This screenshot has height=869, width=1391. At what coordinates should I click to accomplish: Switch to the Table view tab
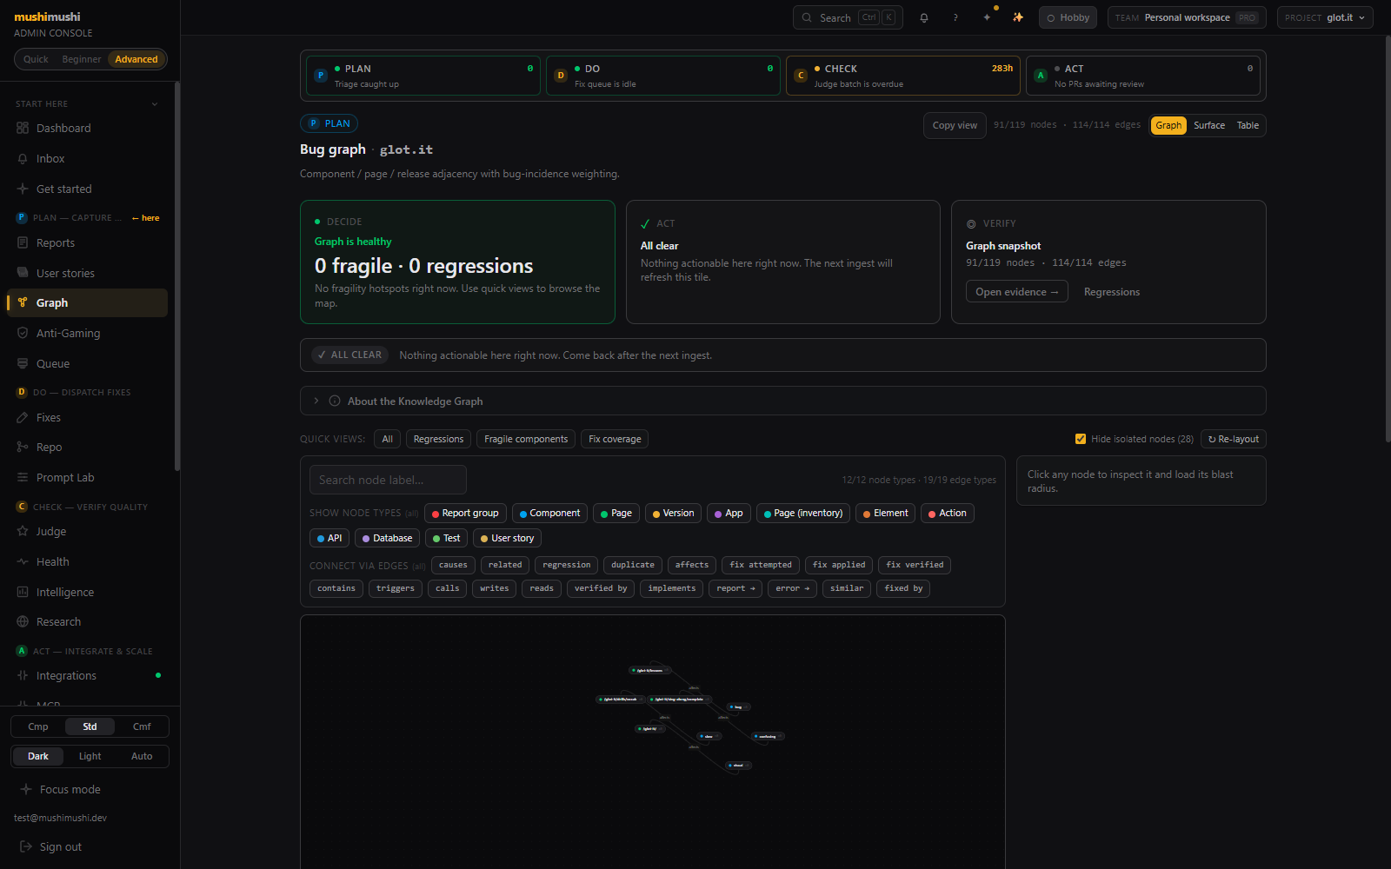click(x=1248, y=125)
